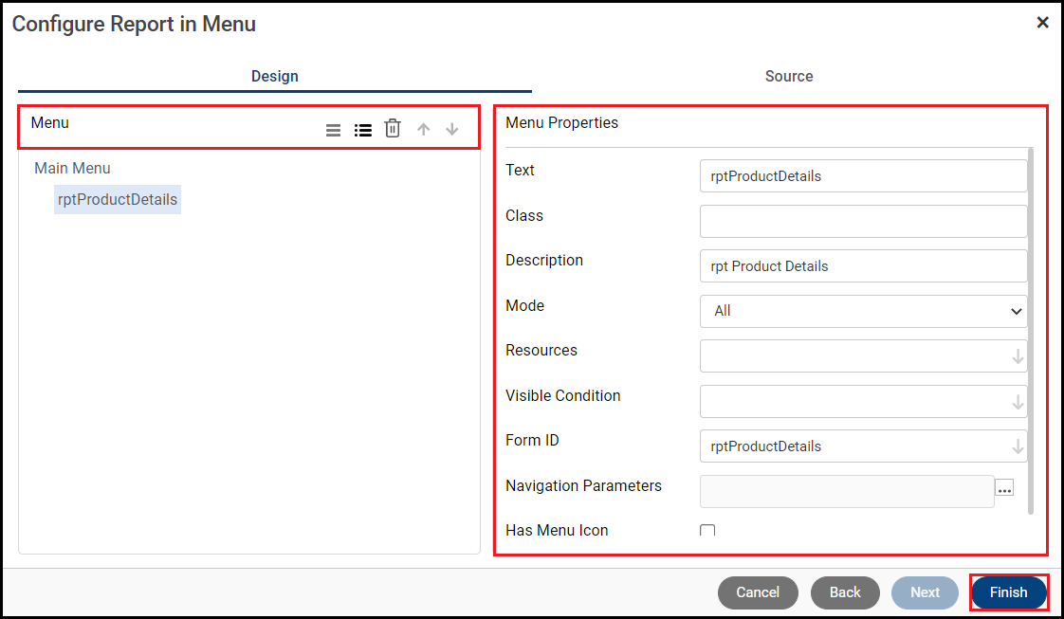Go back with the Back button
The width and height of the screenshot is (1064, 619).
(845, 592)
